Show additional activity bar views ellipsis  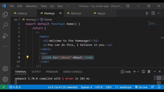click(5, 46)
